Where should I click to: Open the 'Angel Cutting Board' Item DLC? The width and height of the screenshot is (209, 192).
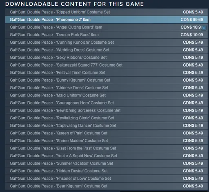[x=107, y=27]
